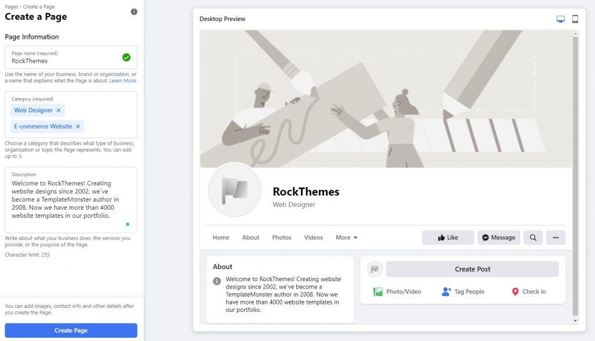Remove the Web Designer category tag

(58, 110)
